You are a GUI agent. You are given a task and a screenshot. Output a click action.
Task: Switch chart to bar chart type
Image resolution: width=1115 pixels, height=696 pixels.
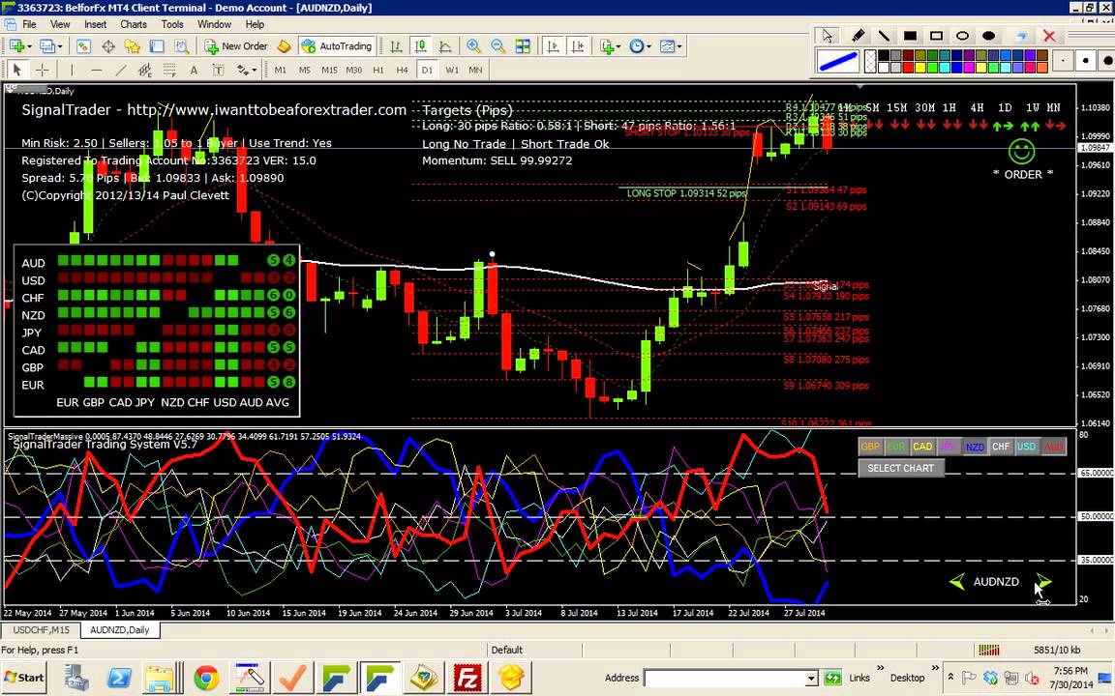pos(397,46)
